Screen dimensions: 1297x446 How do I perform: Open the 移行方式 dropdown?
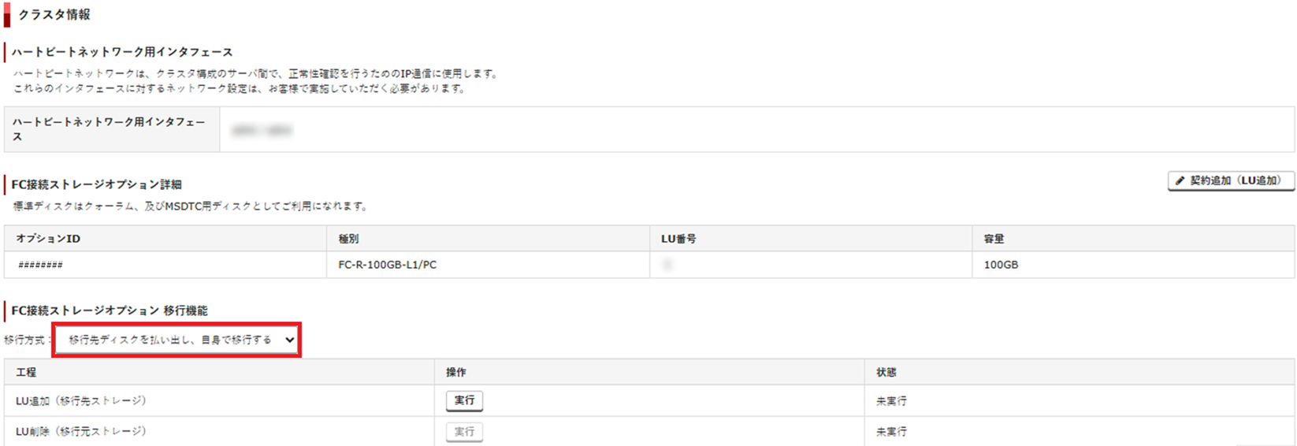[x=177, y=340]
